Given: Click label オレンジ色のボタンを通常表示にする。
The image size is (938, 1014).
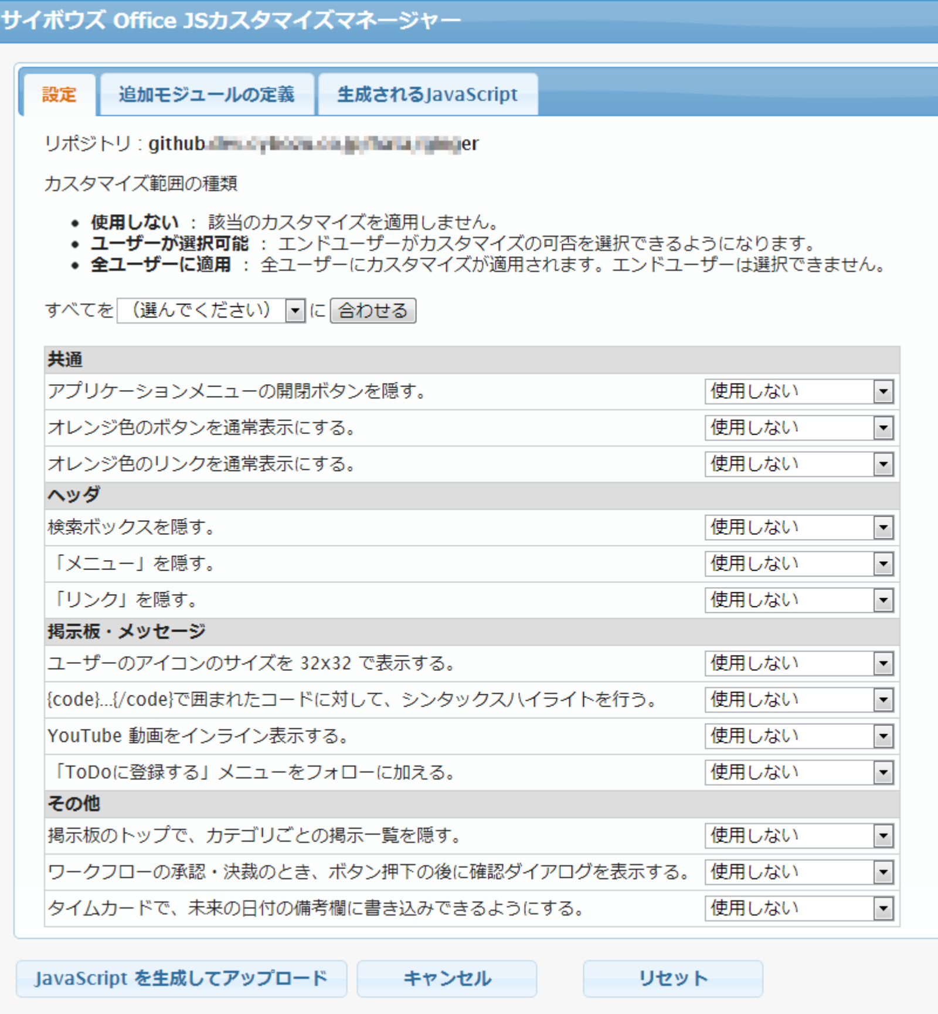Looking at the screenshot, I should (203, 428).
